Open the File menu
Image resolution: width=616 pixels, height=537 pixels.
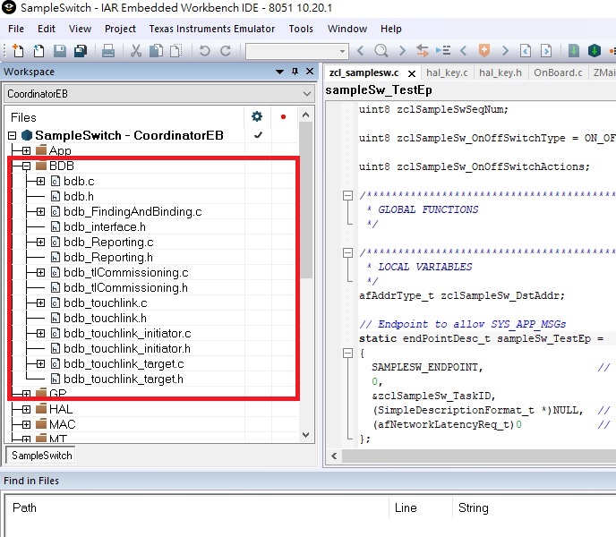pyautogui.click(x=16, y=29)
